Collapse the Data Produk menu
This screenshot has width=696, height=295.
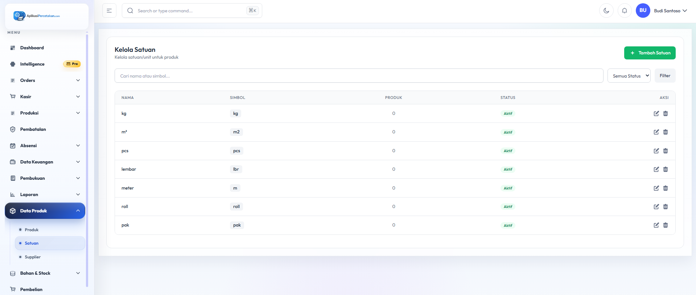tap(45, 211)
